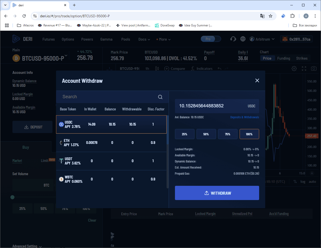The height and width of the screenshot is (248, 321).
Task: Select the Market order type
Action: [17, 161]
